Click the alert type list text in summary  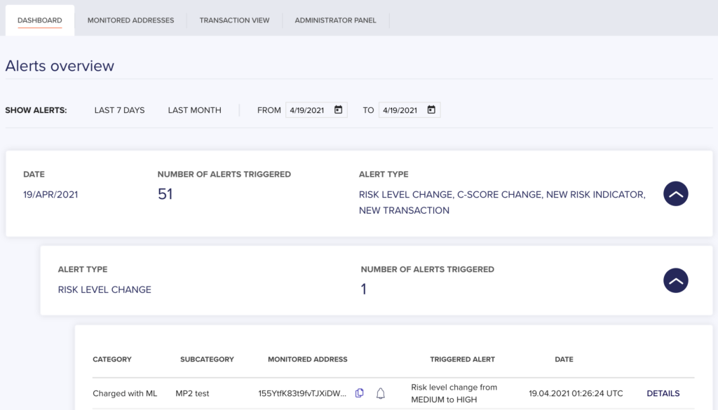502,203
